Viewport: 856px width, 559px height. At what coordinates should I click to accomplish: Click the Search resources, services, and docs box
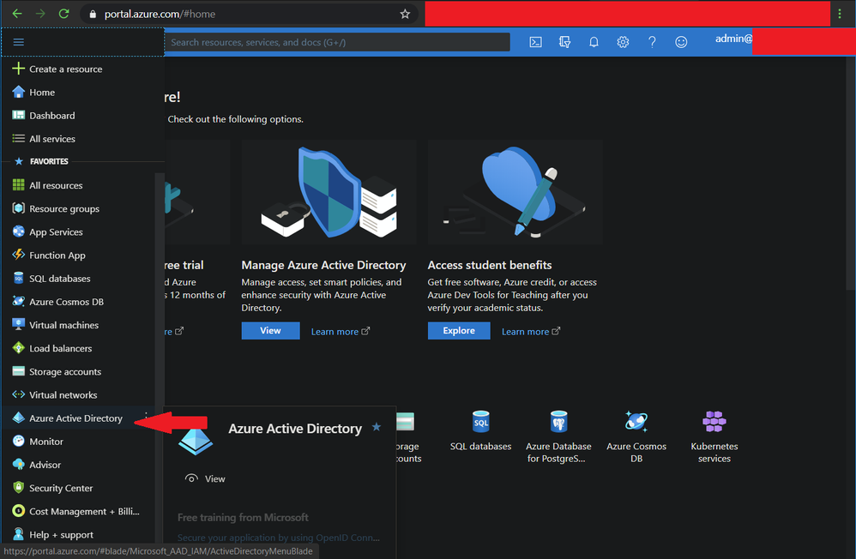337,42
